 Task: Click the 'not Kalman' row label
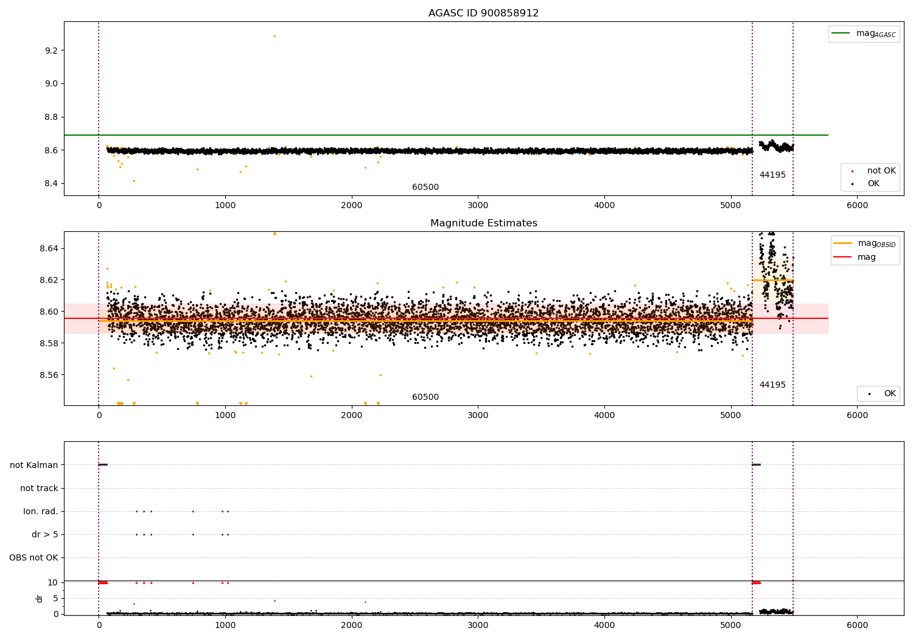coord(34,466)
